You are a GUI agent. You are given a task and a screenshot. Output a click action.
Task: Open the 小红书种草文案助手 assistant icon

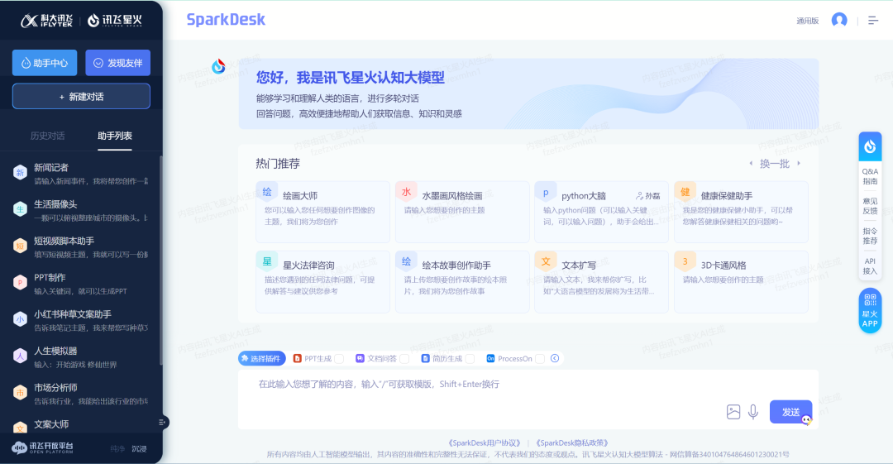[x=20, y=319]
